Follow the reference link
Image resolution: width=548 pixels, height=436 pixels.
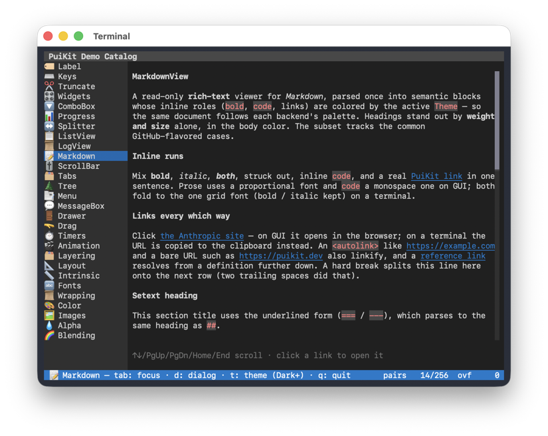(453, 256)
